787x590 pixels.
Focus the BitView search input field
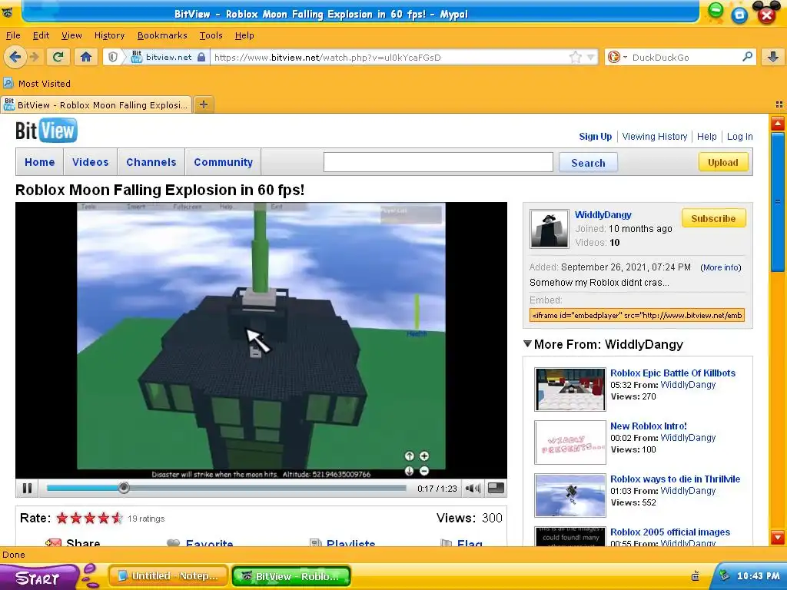(438, 162)
